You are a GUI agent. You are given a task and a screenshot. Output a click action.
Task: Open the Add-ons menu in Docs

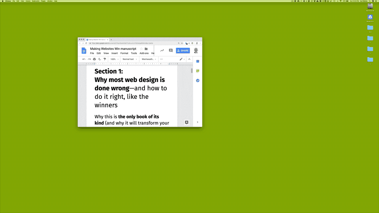pos(144,53)
